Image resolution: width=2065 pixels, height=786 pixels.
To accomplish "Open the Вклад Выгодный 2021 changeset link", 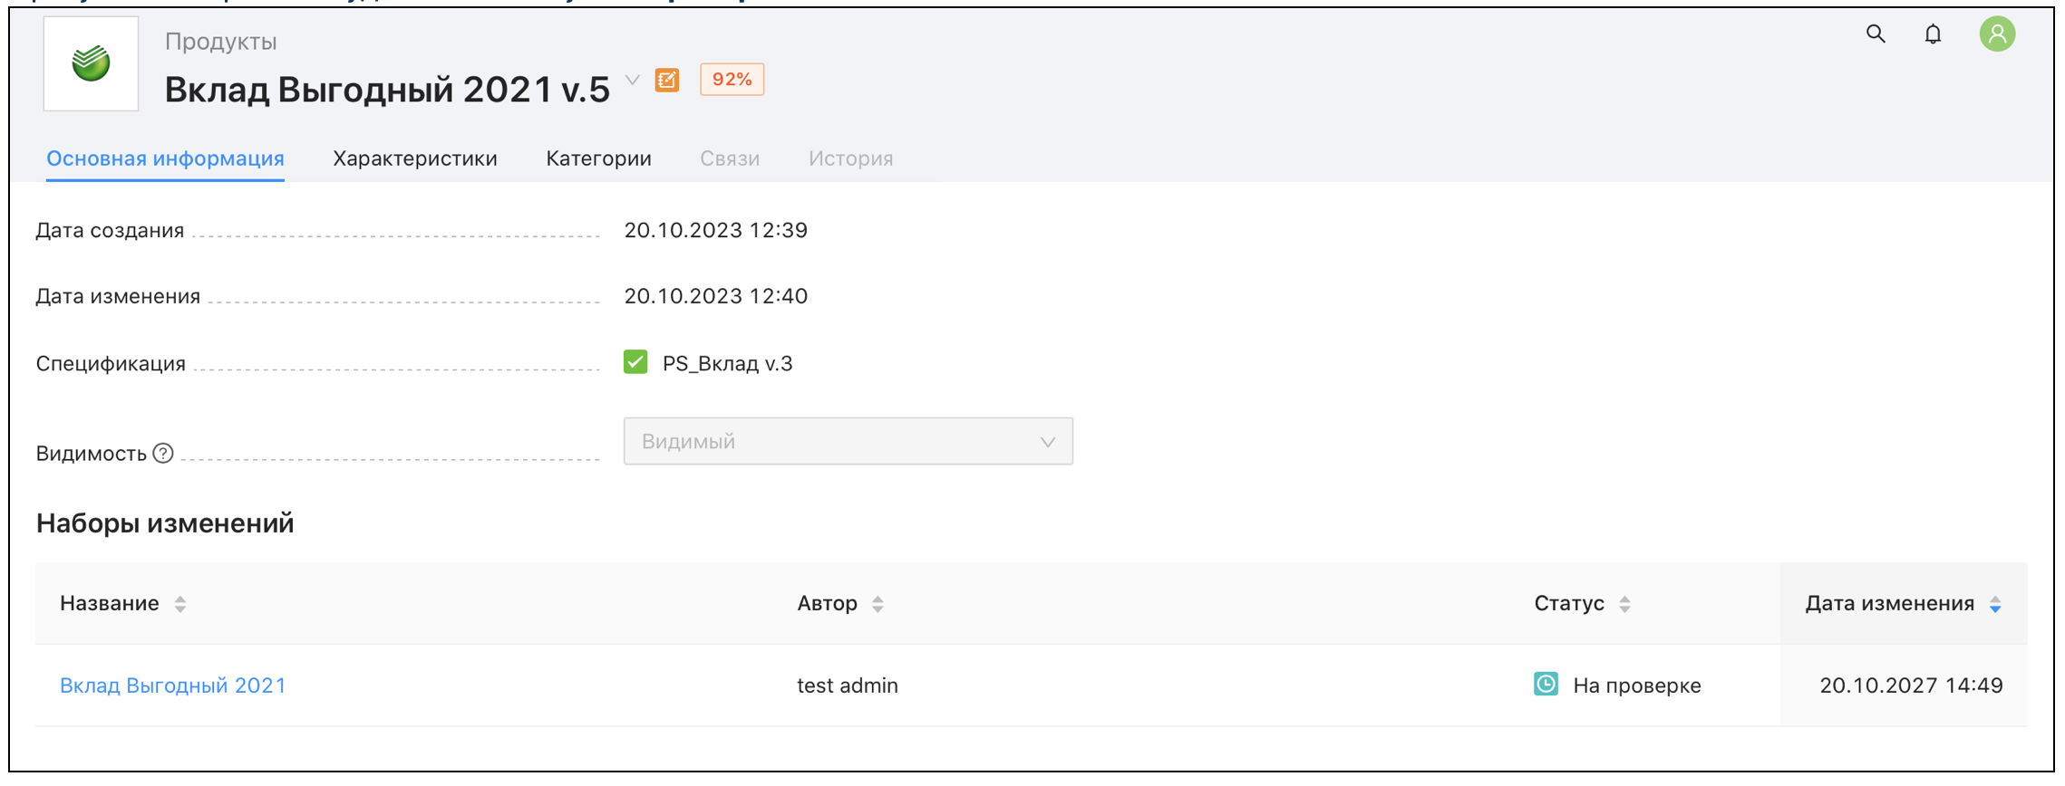I will coord(172,685).
